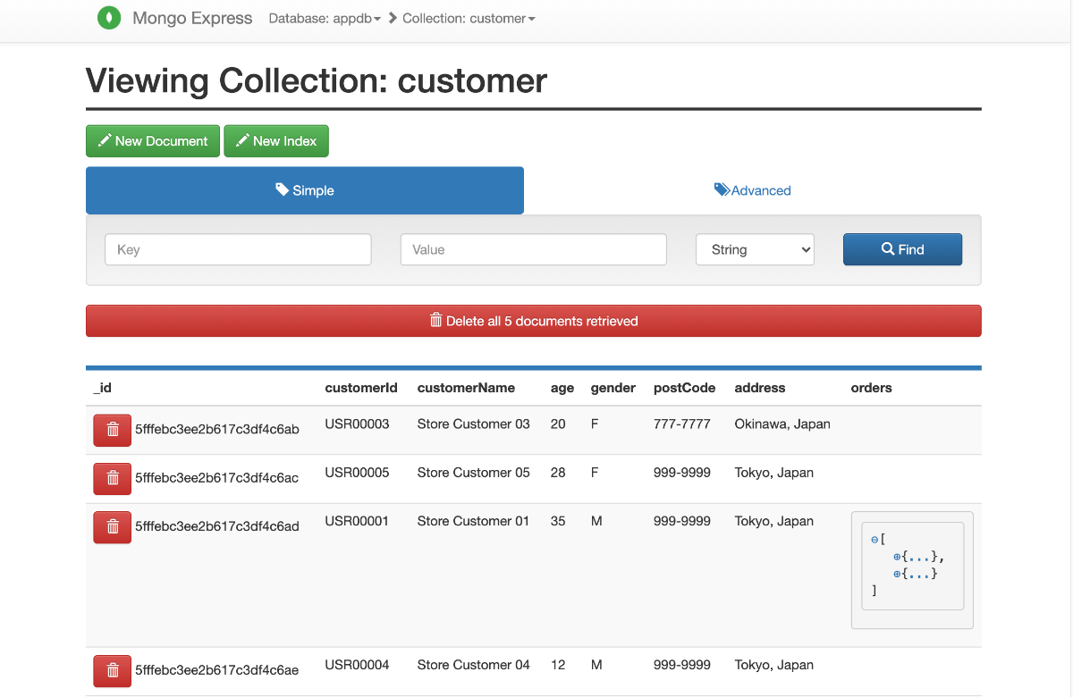Open the row with customerId USR00003

[534, 431]
